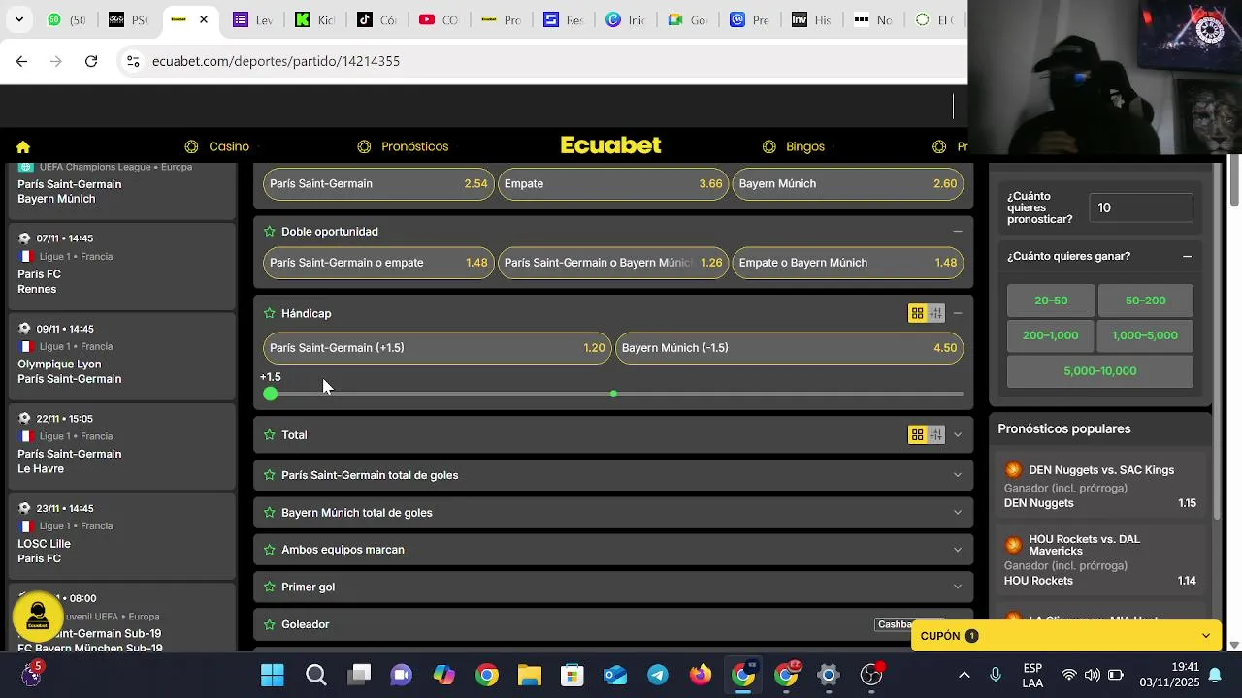1242x698 pixels.
Task: Collapse ¿Cuánto quieres ganar? panel
Action: click(1187, 257)
